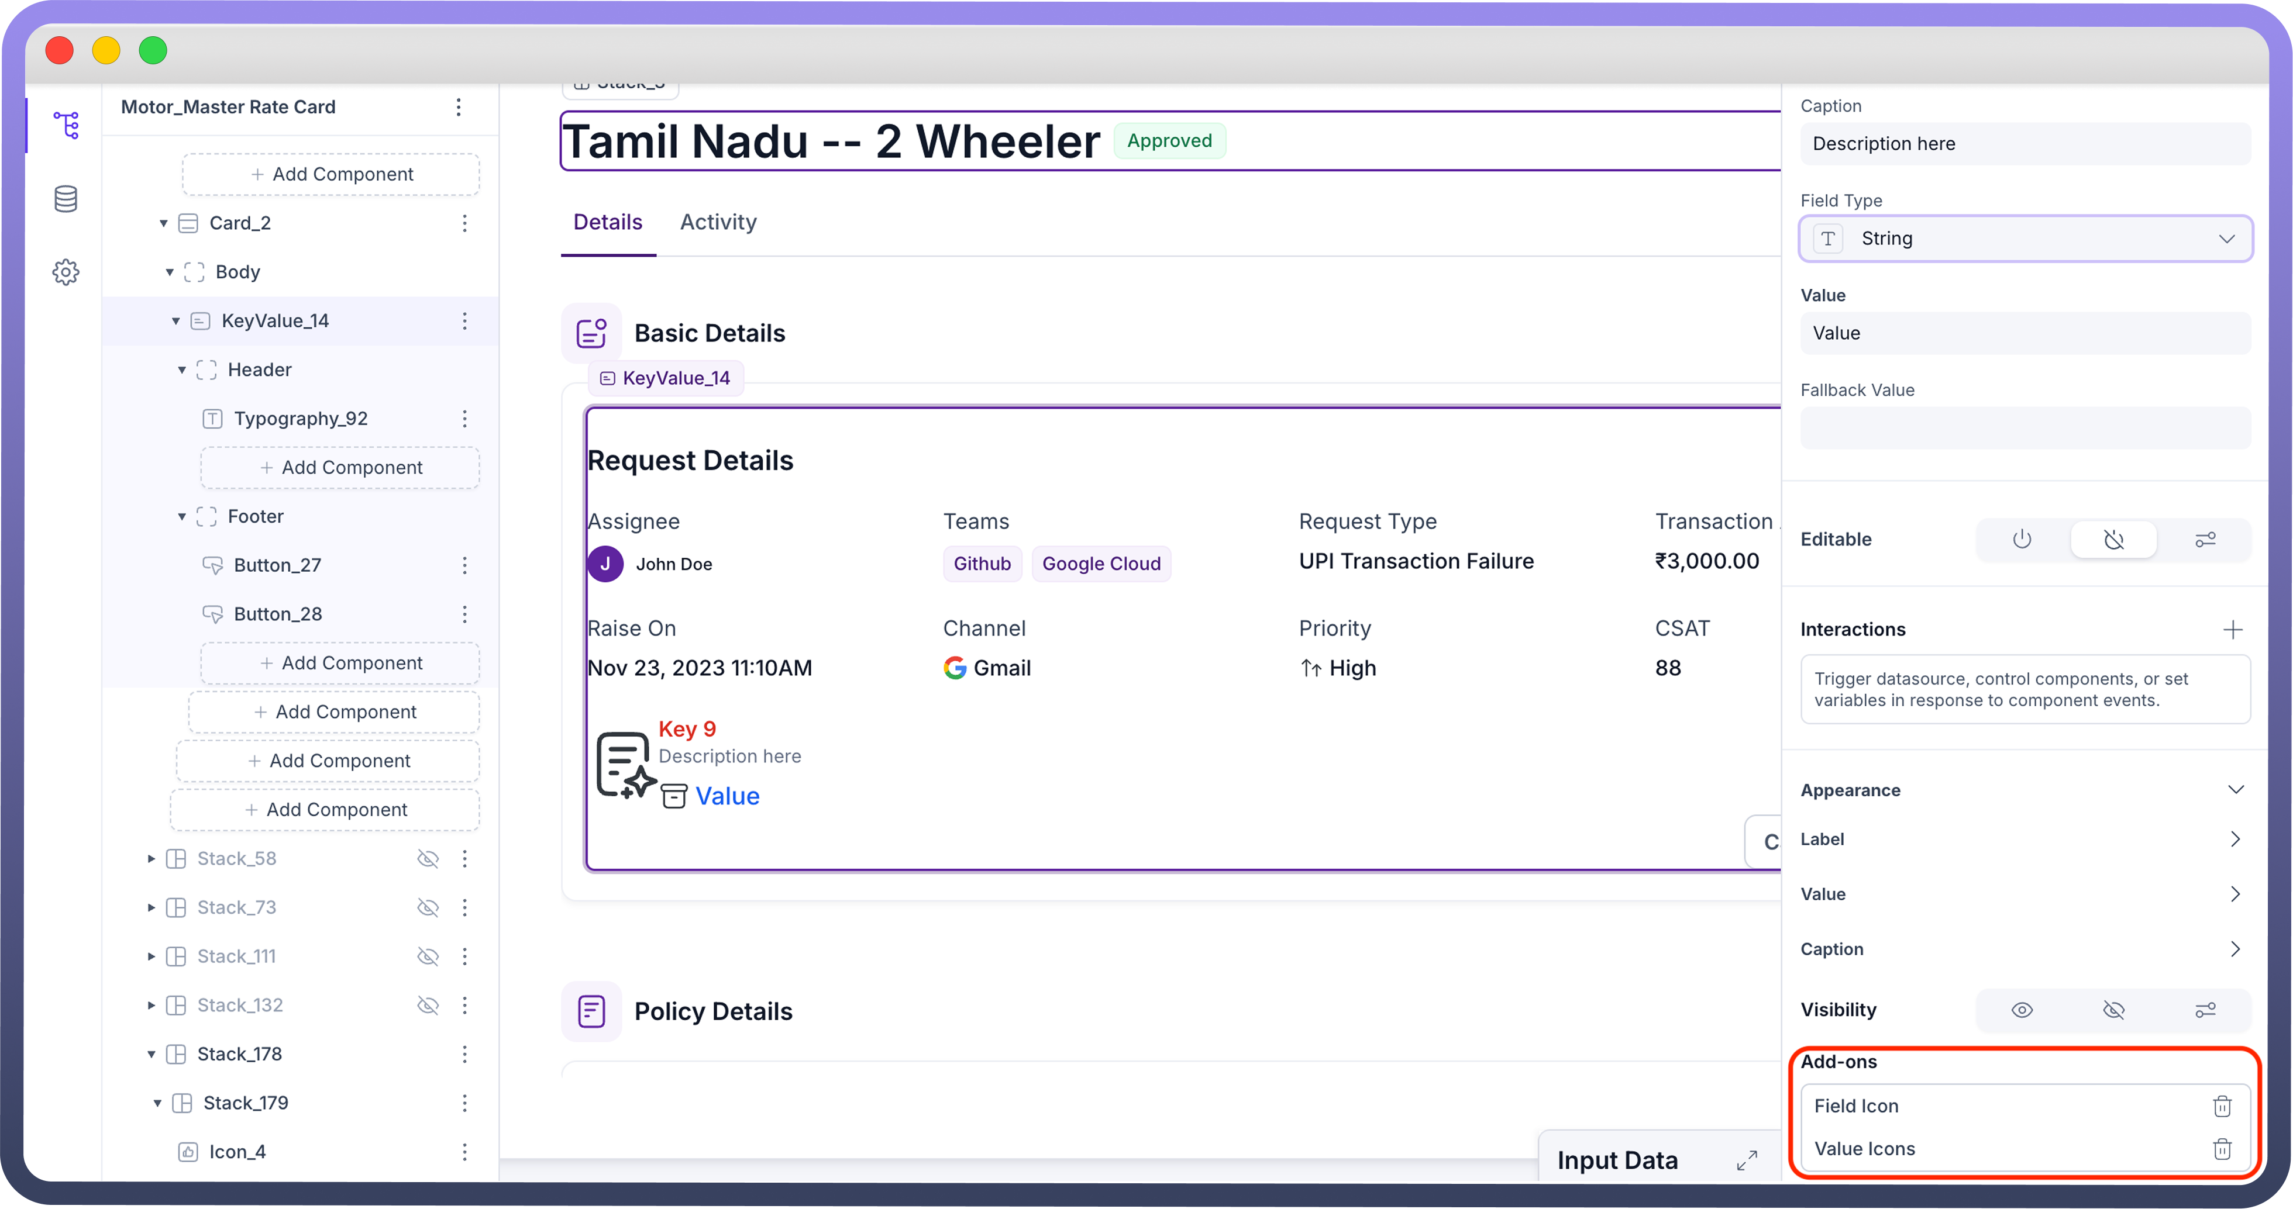Set Visibility to hidden with crossed-eye icon

point(2113,1010)
